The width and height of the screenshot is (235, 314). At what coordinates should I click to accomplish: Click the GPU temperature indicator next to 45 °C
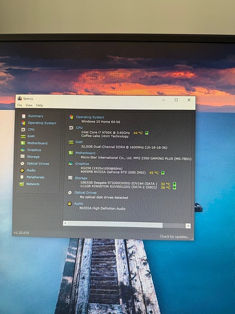pyautogui.click(x=163, y=173)
